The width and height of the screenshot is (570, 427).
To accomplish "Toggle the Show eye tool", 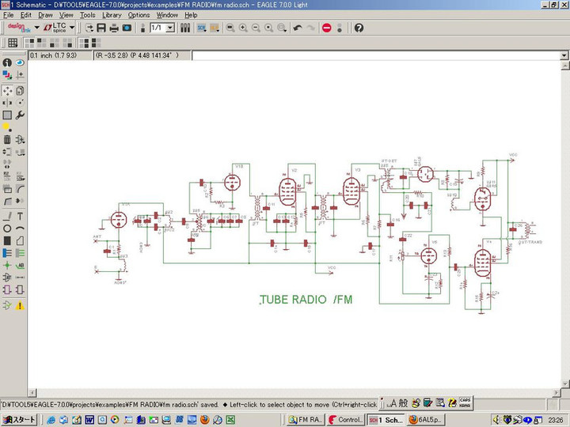I will 20,62.
